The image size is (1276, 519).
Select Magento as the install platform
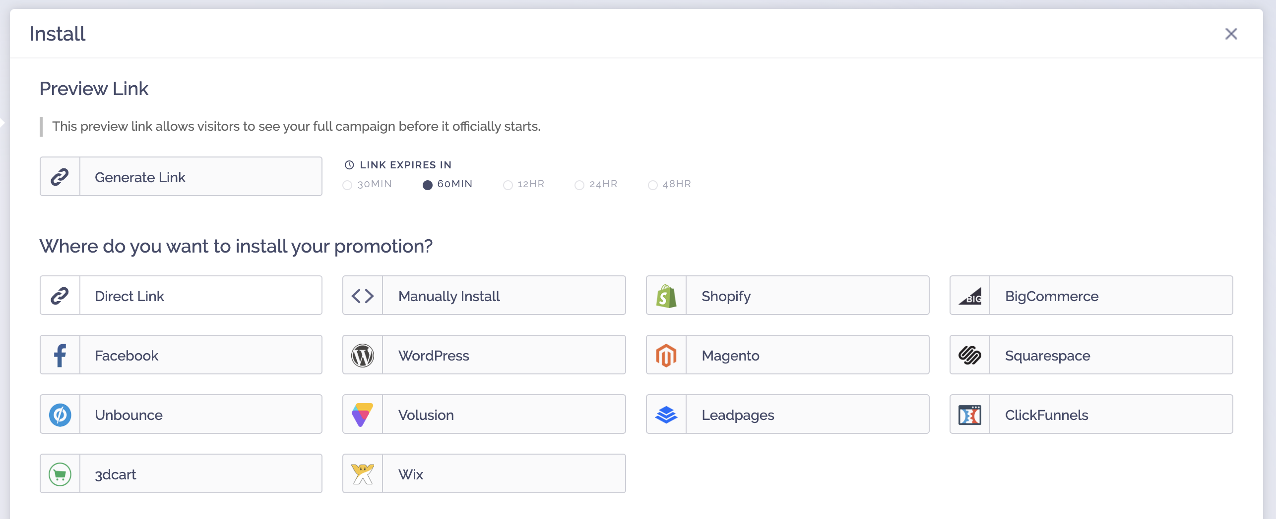click(x=788, y=355)
